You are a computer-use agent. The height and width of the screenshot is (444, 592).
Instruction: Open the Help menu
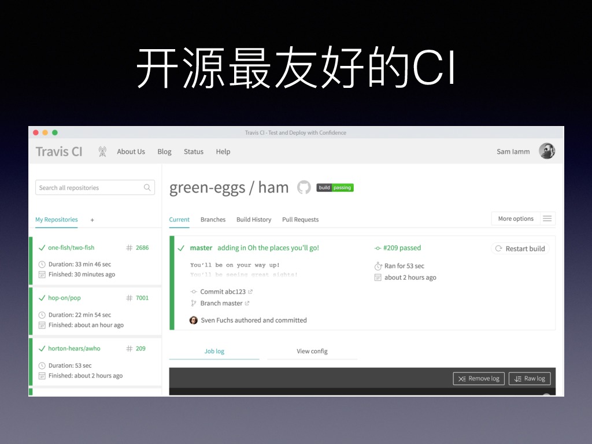(x=223, y=152)
